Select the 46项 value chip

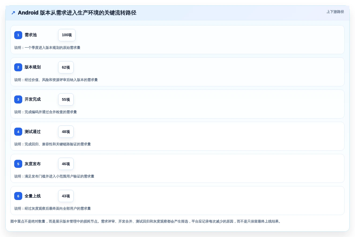tap(66, 164)
